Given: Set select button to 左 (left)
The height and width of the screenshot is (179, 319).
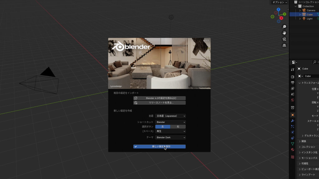Looking at the screenshot, I should pyautogui.click(x=163, y=127).
